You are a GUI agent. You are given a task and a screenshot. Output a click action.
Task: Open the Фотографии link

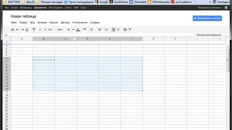pos(56,8)
